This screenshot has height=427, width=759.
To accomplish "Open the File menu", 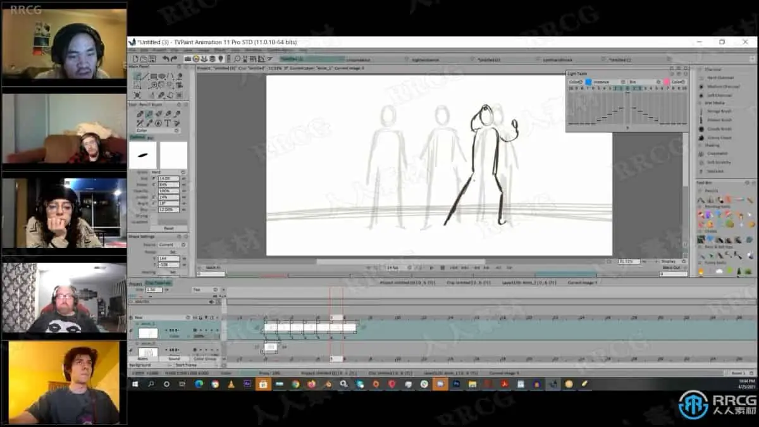I will pyautogui.click(x=132, y=50).
